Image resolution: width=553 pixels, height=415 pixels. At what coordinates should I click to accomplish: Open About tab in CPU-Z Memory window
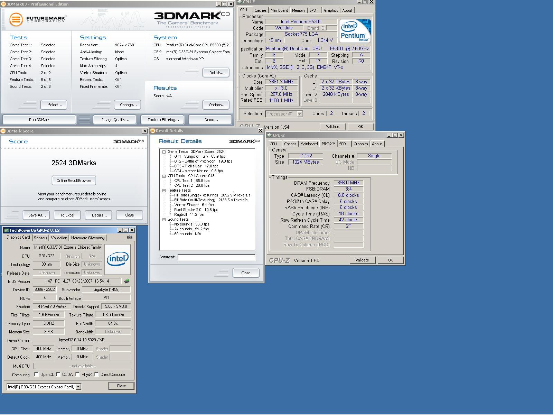(x=377, y=144)
